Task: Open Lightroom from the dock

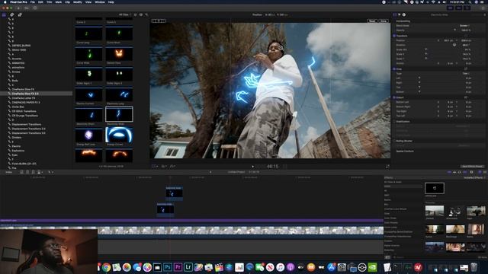Action: pos(188,267)
